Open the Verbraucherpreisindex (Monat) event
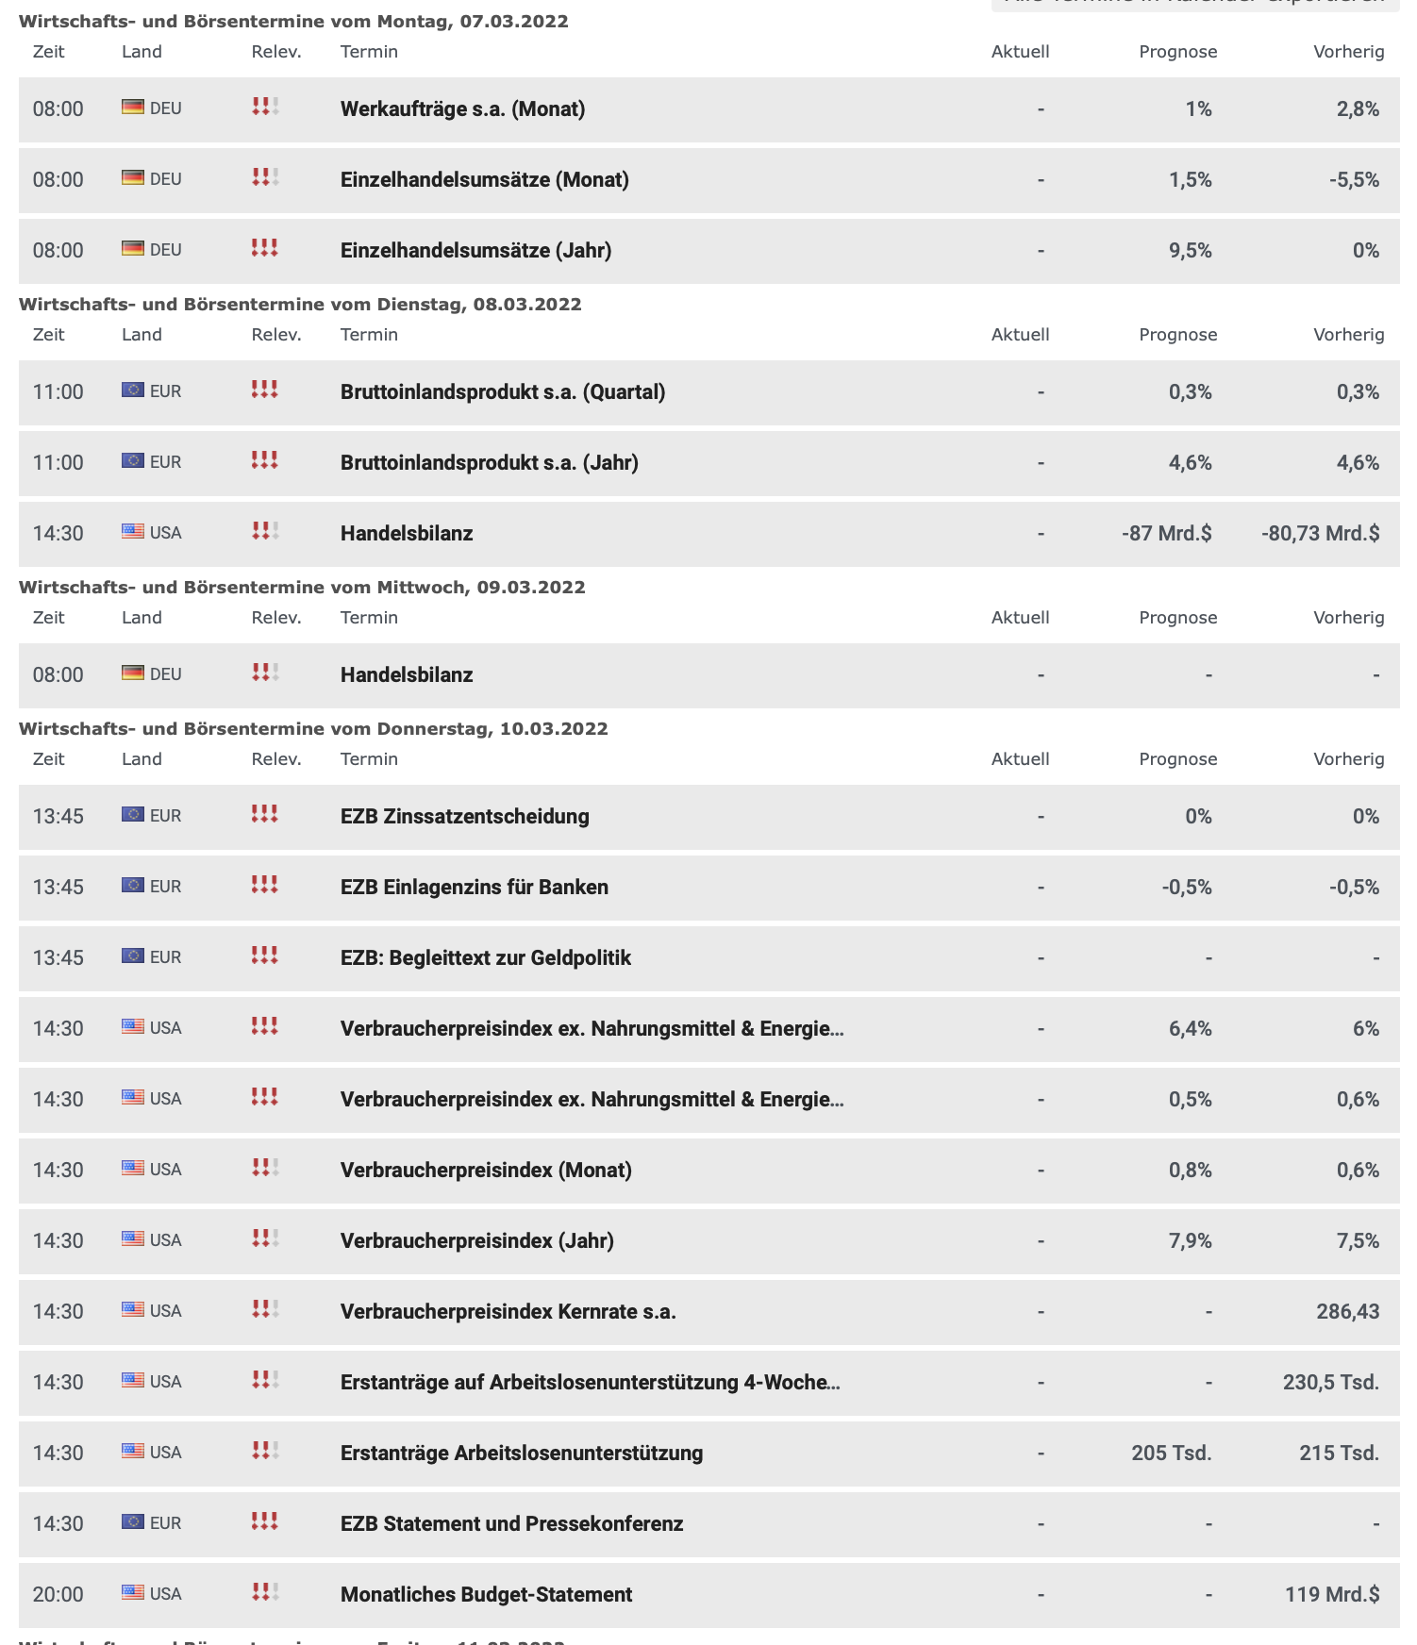This screenshot has width=1417, height=1645. 486,1170
